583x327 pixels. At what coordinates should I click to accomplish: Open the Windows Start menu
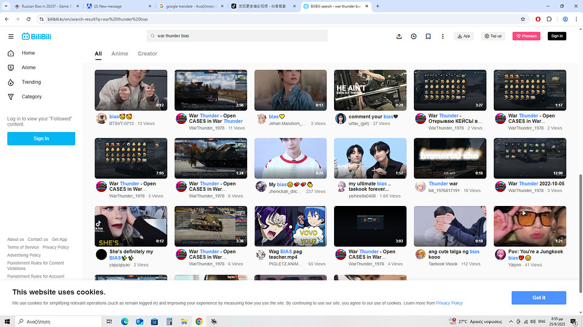(x=7, y=321)
